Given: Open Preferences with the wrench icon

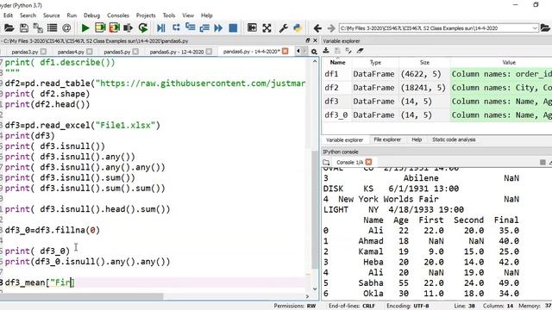Looking at the screenshot, I should click(284, 28).
